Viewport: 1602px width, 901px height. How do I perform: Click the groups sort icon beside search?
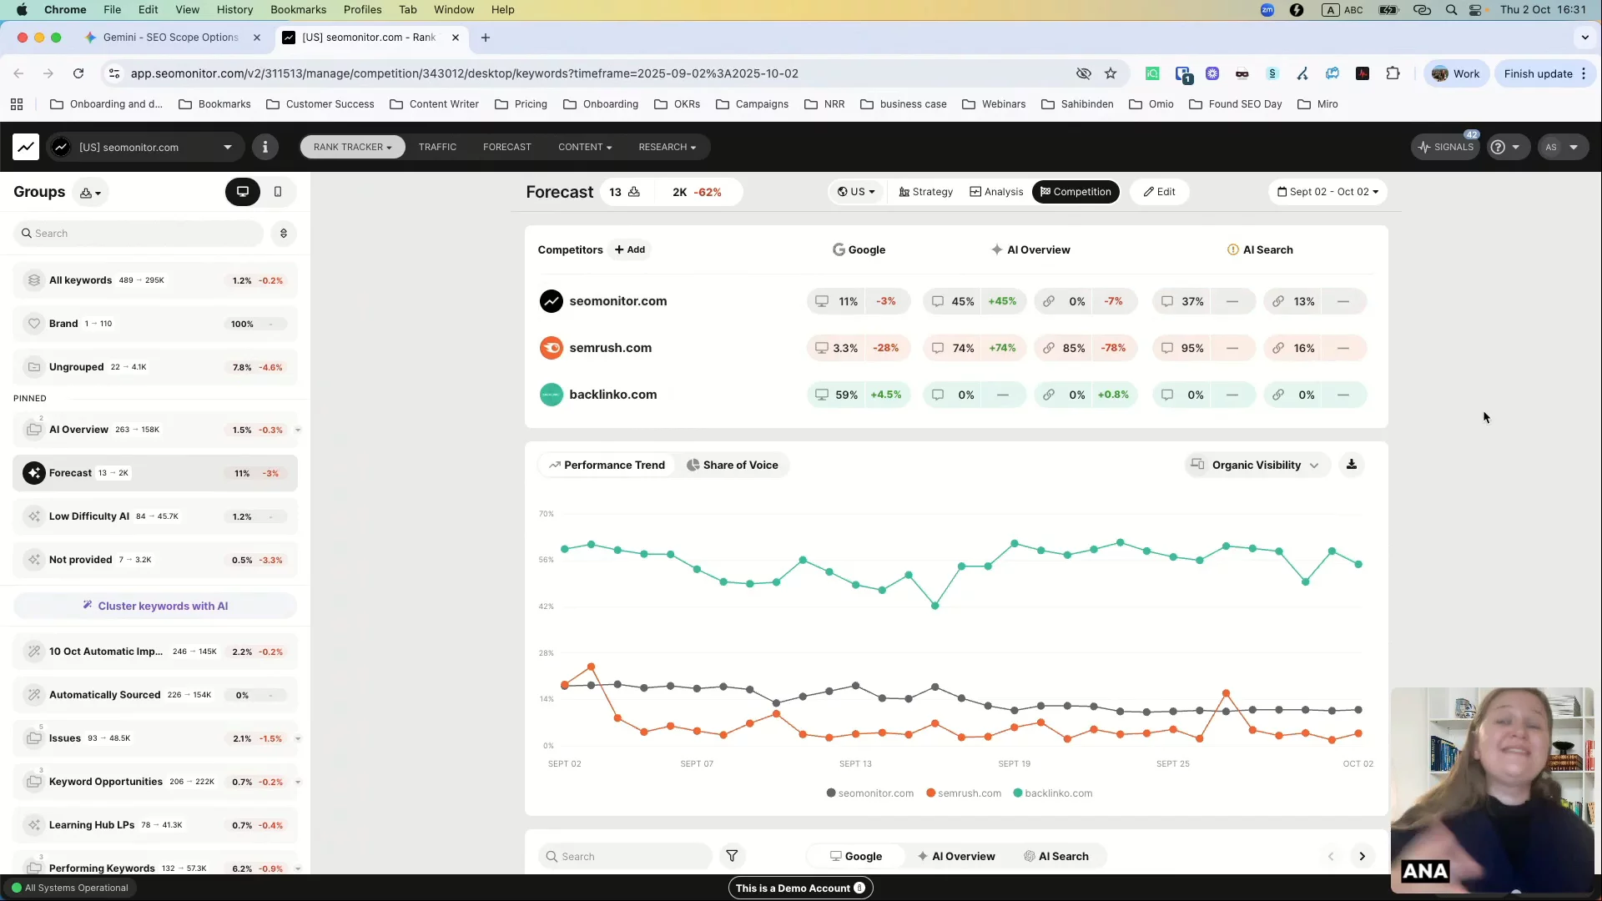click(x=284, y=234)
